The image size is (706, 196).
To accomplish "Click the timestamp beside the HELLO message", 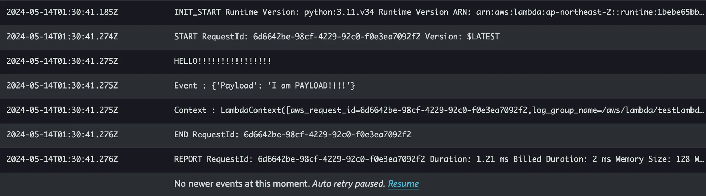I will pyautogui.click(x=62, y=61).
